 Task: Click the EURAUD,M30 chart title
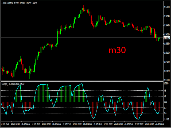pyautogui.click(x=8, y=3)
